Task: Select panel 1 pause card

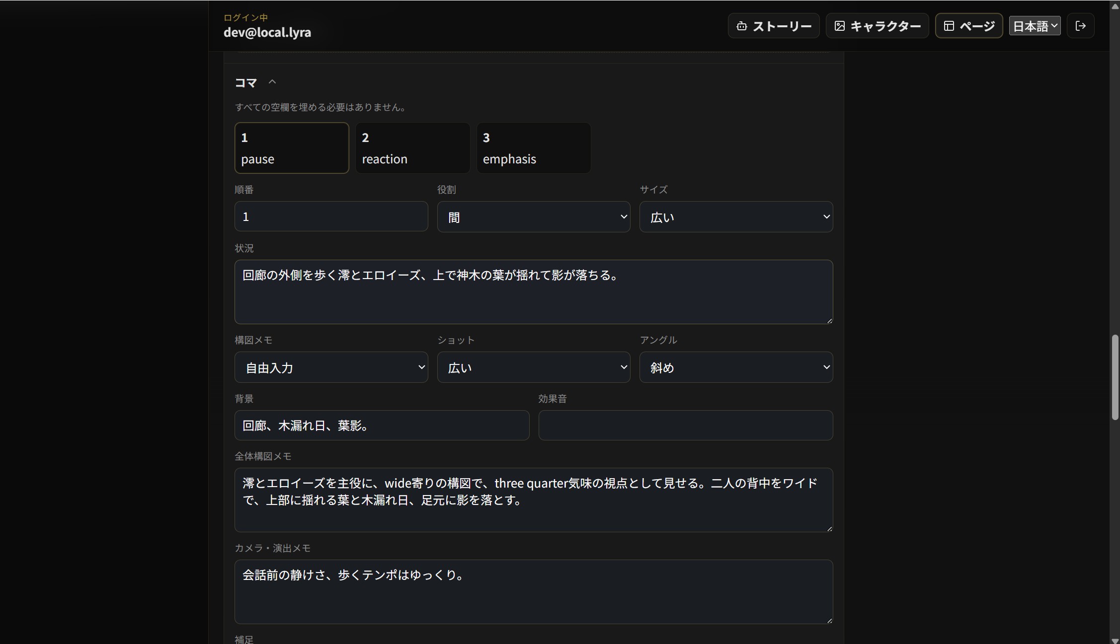Action: click(292, 148)
